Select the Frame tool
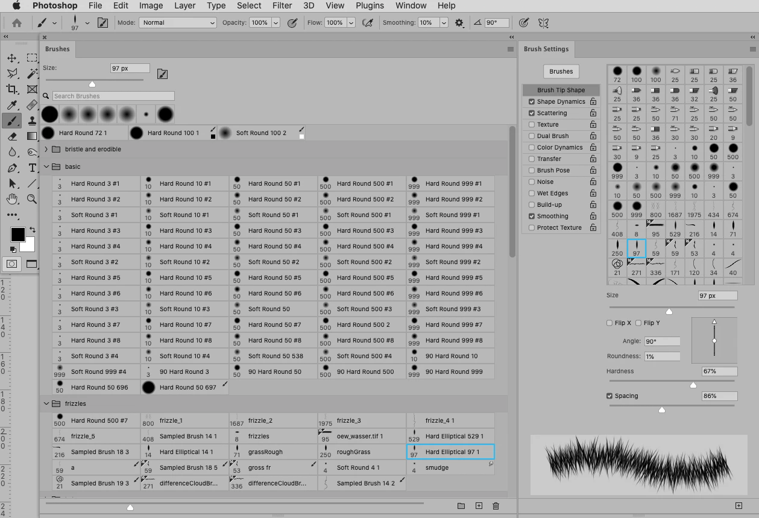759x518 pixels. (32, 89)
